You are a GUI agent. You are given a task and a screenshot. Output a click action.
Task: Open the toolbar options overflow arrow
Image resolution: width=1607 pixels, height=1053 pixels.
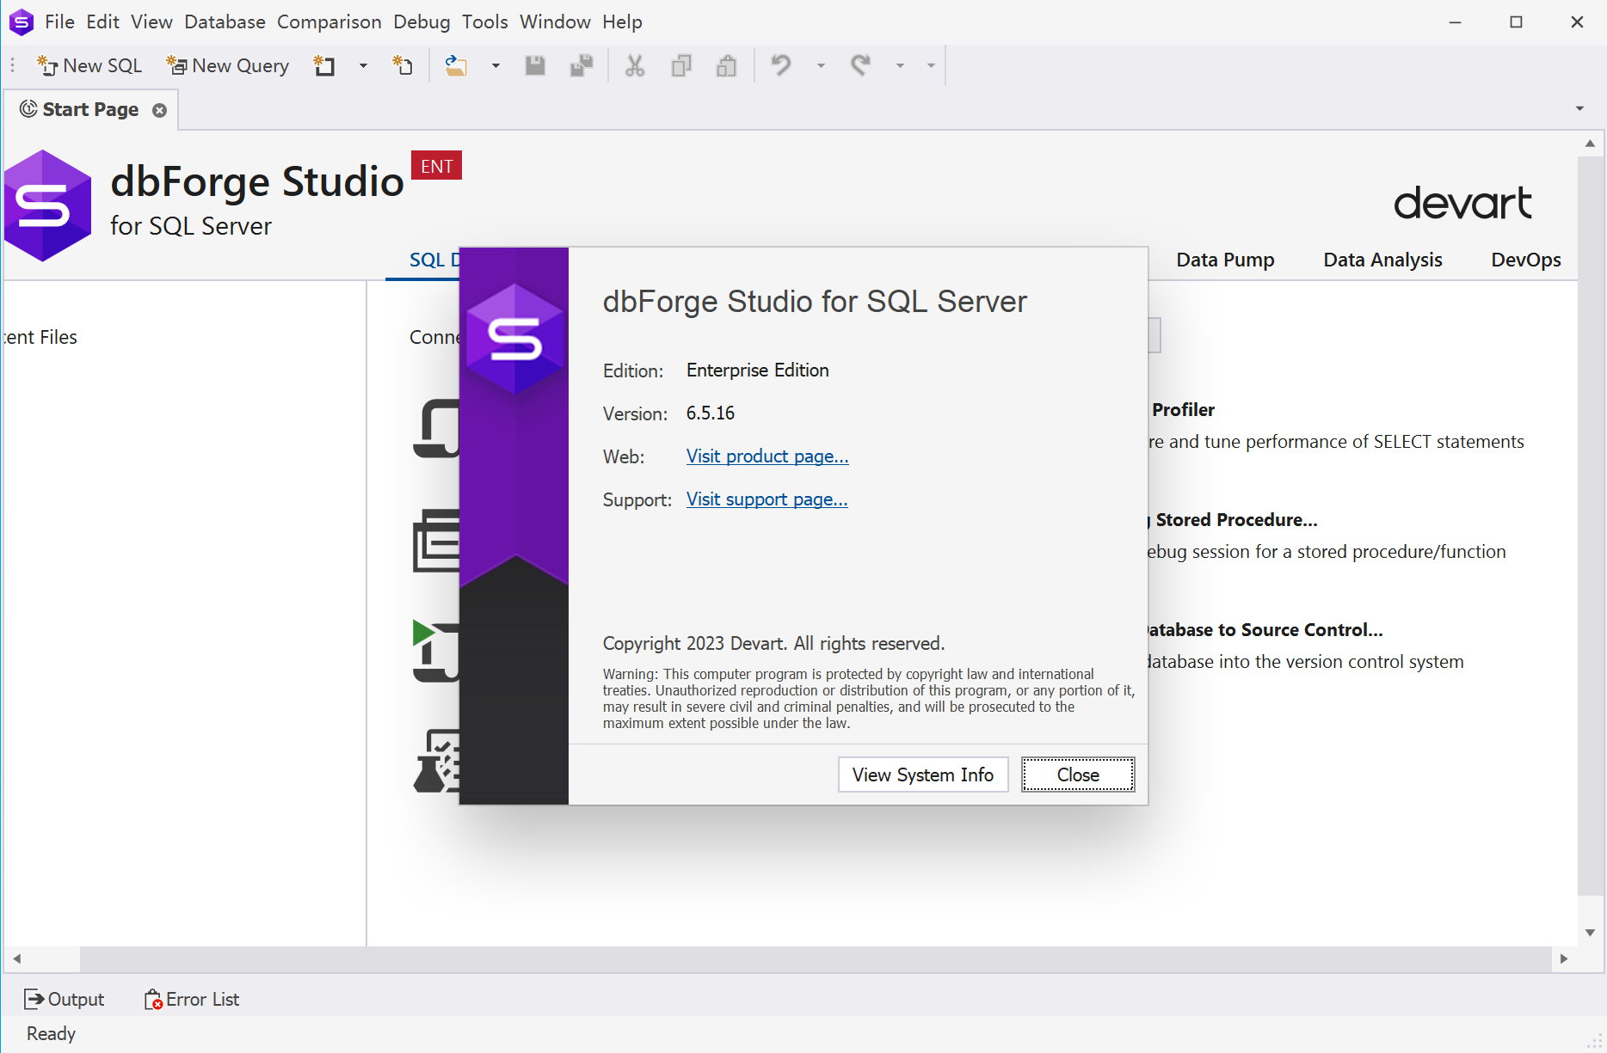(x=931, y=66)
